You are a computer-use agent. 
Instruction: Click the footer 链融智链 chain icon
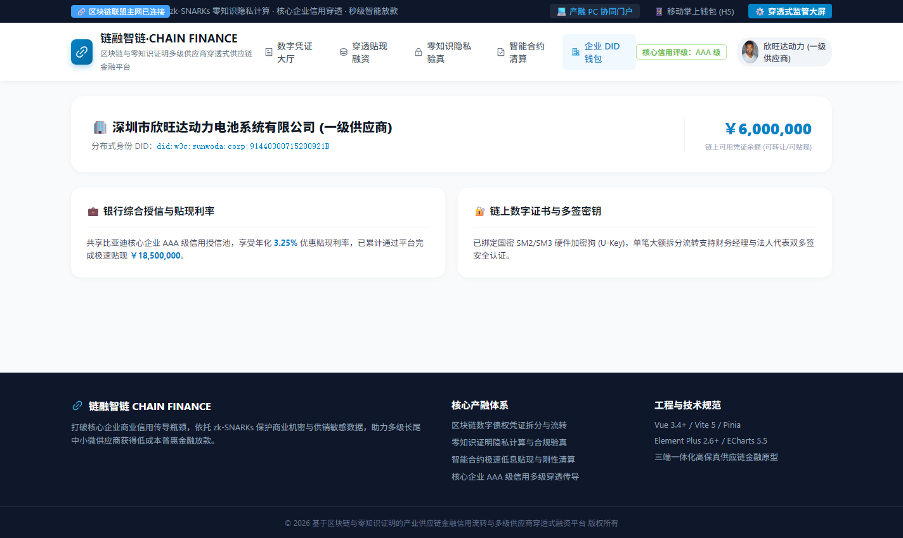(77, 406)
